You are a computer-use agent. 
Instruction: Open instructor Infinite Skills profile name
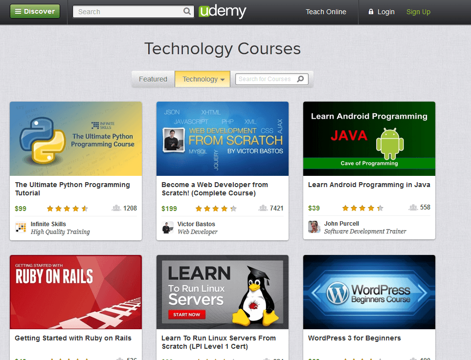pyautogui.click(x=48, y=224)
